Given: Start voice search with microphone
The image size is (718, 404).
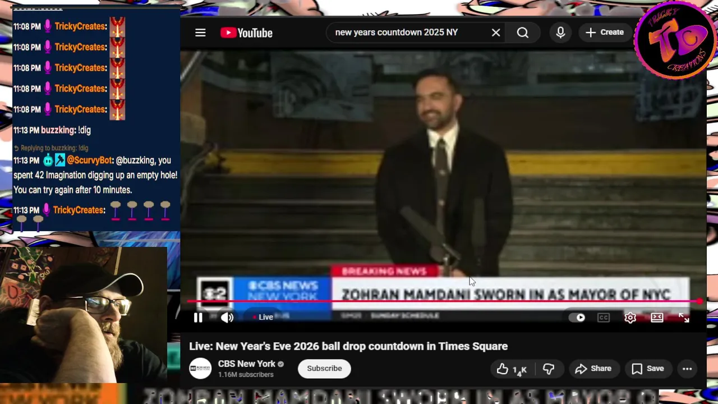Looking at the screenshot, I should pos(560,33).
